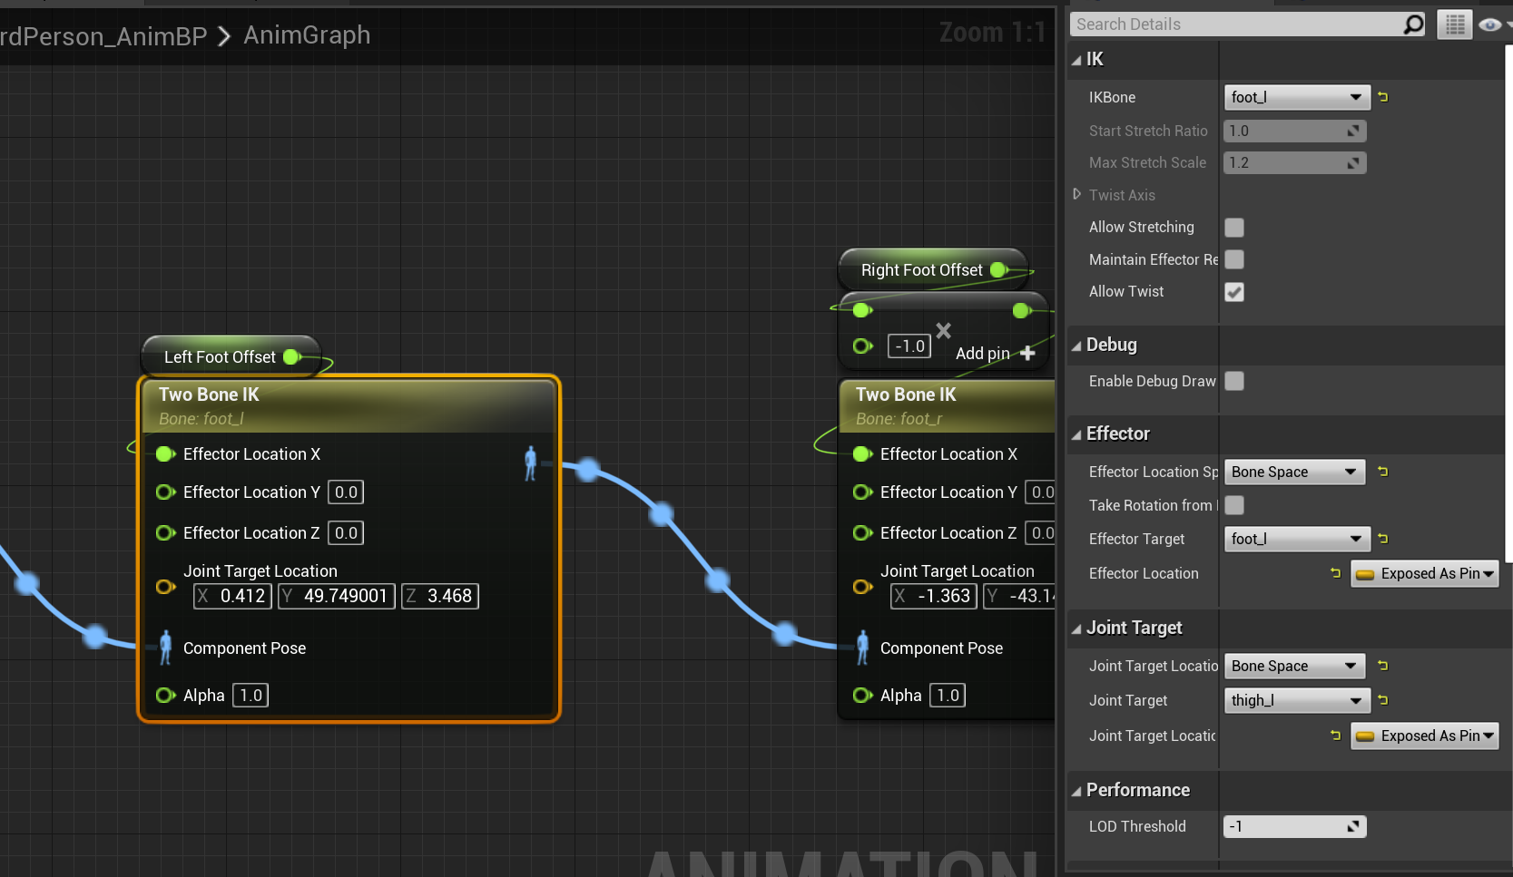Open Joint Target Location Exposed As Pin dropdown
The width and height of the screenshot is (1513, 877).
coord(1424,736)
